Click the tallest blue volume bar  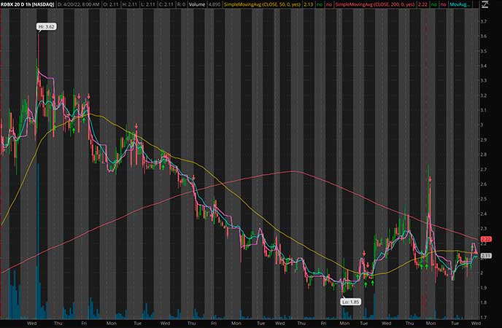38,241
